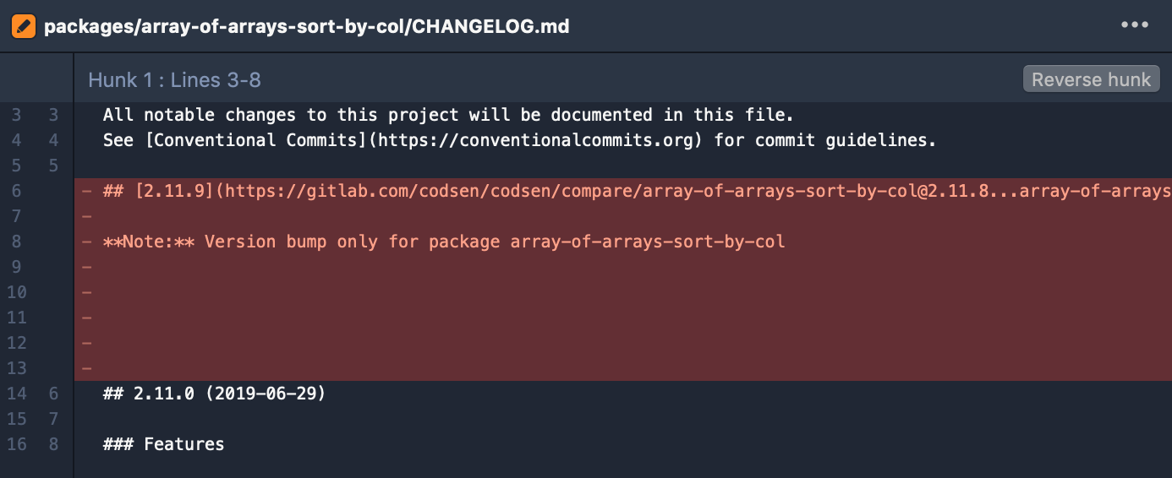Select removed blank line numbered 12
Image resolution: width=1172 pixels, height=478 pixels.
pyautogui.click(x=623, y=343)
